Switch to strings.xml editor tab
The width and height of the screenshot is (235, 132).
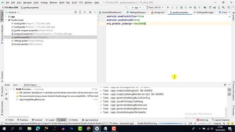159,12
